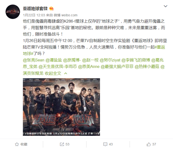Like the post with thumbs-up icon
The image size is (173, 149).
click(148, 144)
